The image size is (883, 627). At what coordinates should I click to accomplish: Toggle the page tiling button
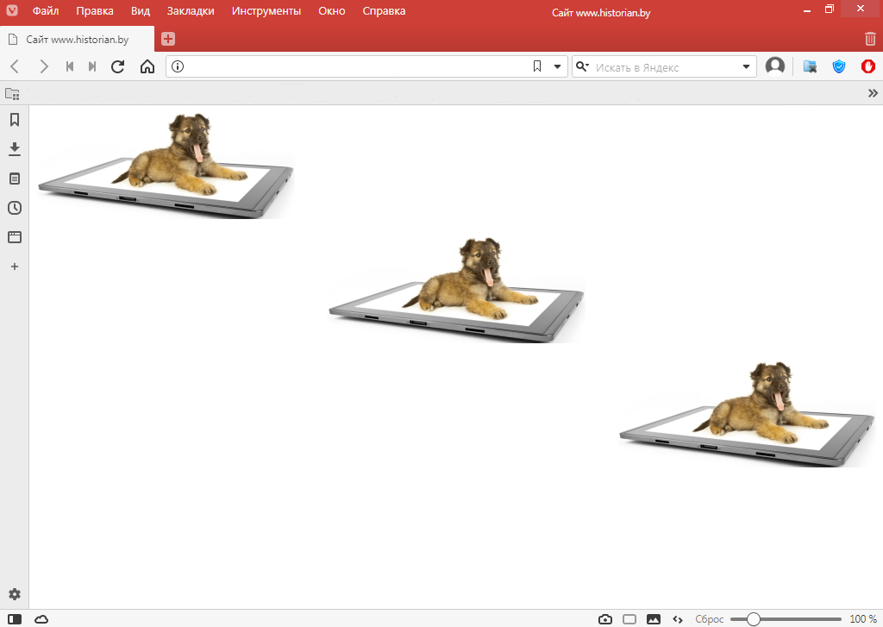click(629, 619)
